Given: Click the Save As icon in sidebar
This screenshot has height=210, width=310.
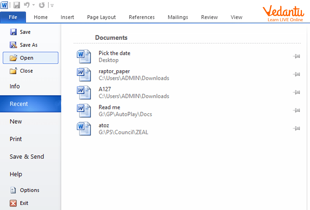Looking at the screenshot, I should pyautogui.click(x=13, y=45).
